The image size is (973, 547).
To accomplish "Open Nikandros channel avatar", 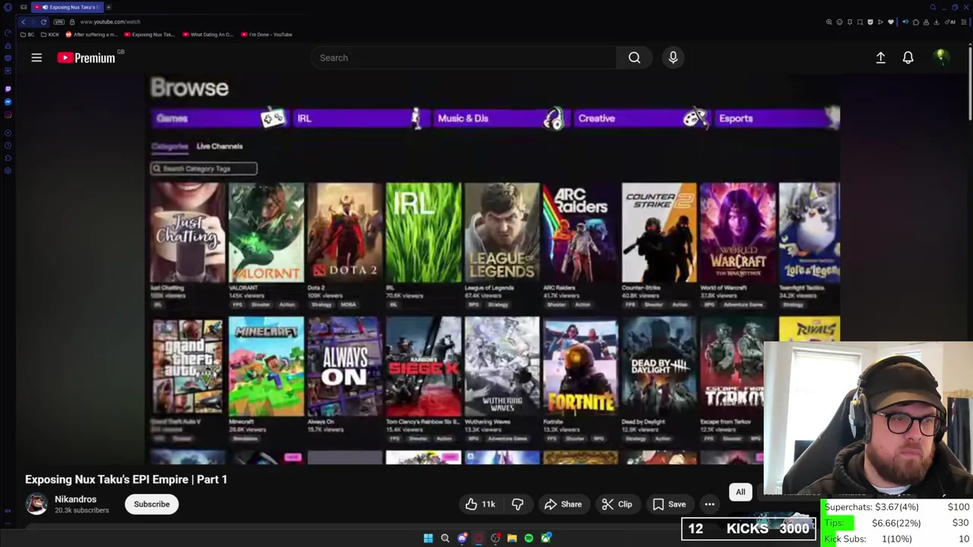I will pos(36,504).
